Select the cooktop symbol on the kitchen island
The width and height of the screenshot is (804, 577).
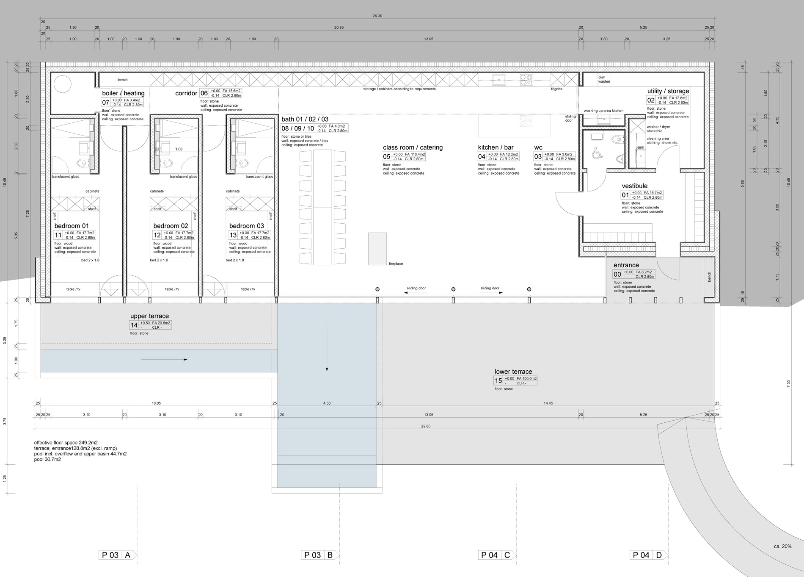pyautogui.click(x=527, y=121)
